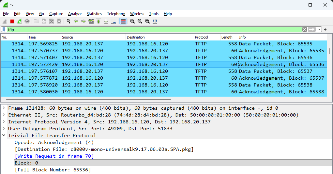Sort by the Source column header
Image resolution: width=333 pixels, height=174 pixels.
[94, 37]
